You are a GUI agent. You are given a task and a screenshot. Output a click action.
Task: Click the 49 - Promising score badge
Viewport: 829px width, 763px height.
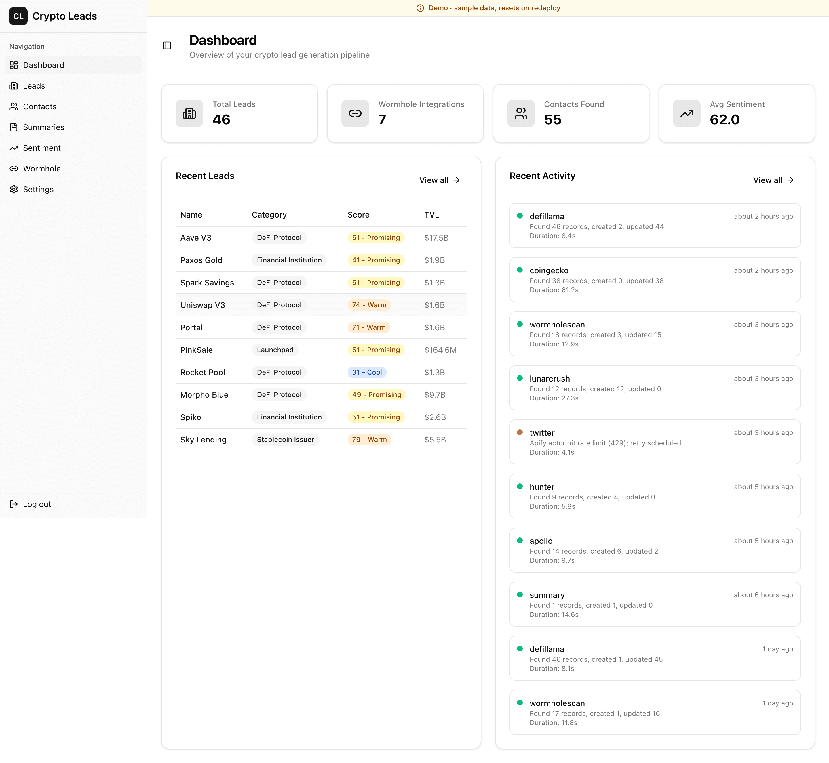click(x=376, y=395)
